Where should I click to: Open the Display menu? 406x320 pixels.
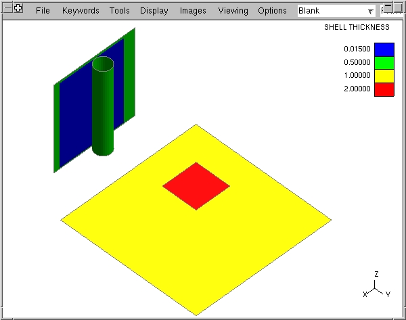coord(154,11)
